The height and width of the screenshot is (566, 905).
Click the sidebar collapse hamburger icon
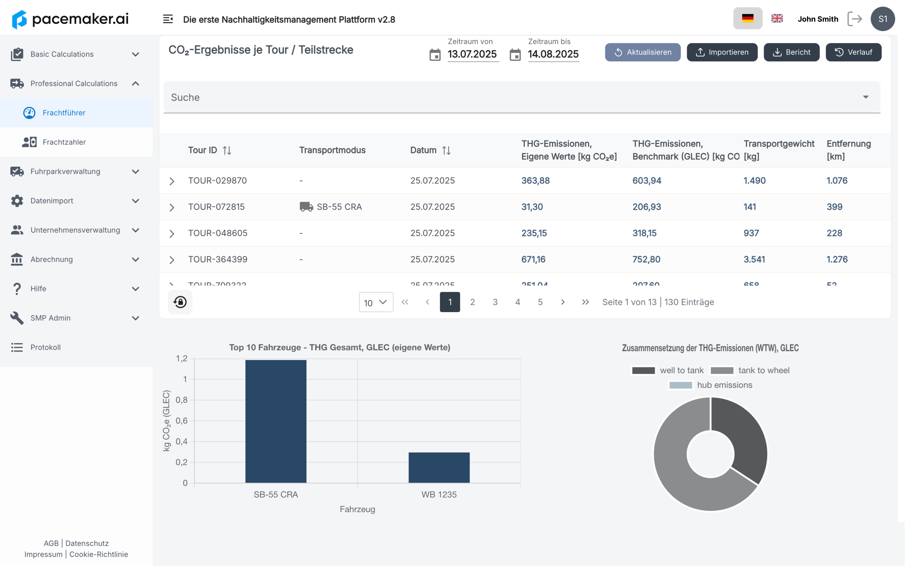168,19
